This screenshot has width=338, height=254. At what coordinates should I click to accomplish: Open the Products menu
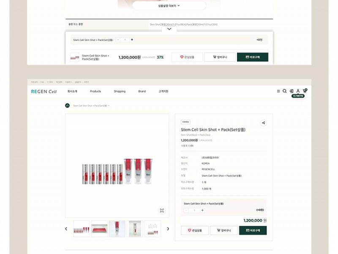95,91
